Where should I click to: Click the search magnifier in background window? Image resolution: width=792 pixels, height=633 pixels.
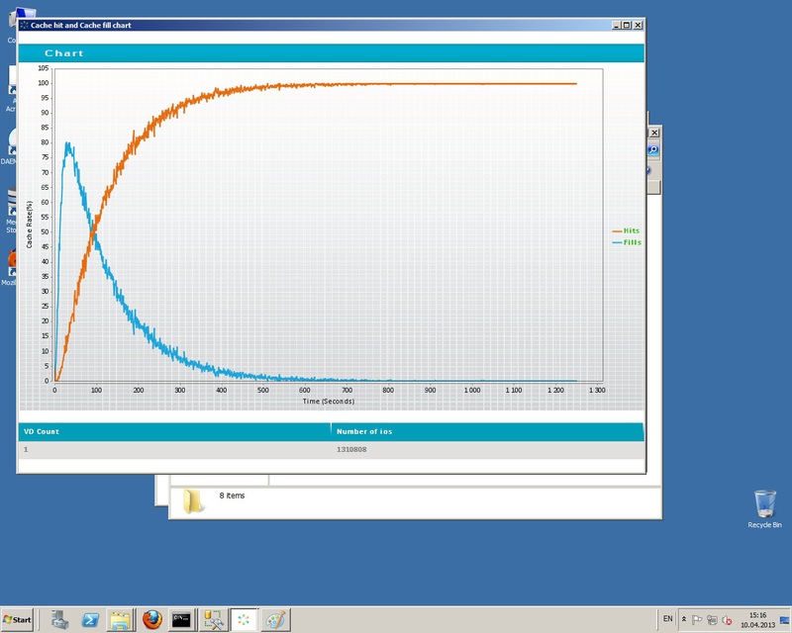[653, 150]
